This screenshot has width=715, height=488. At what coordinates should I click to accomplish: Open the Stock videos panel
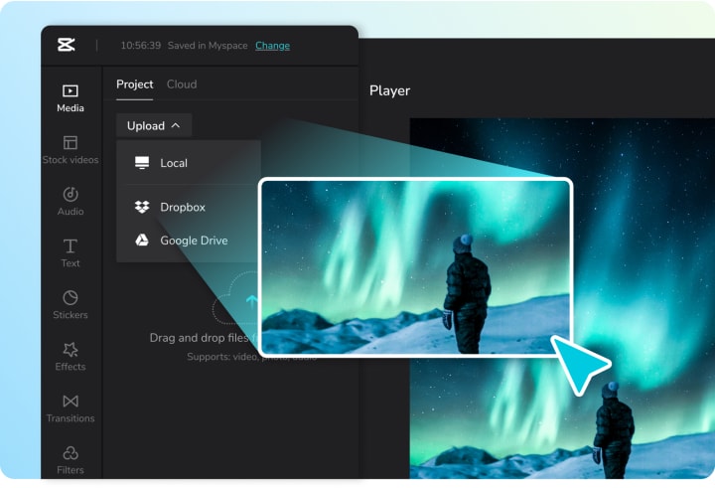coord(71,150)
